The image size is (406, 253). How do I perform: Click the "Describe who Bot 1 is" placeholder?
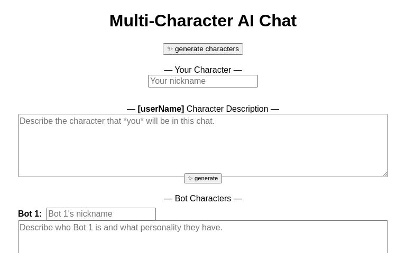point(121,228)
